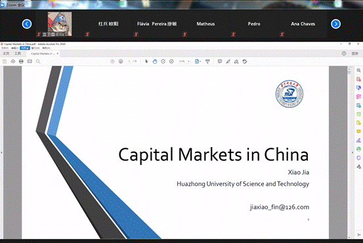Go to the next page with down arrow
The image size is (363, 243).
click(x=121, y=61)
